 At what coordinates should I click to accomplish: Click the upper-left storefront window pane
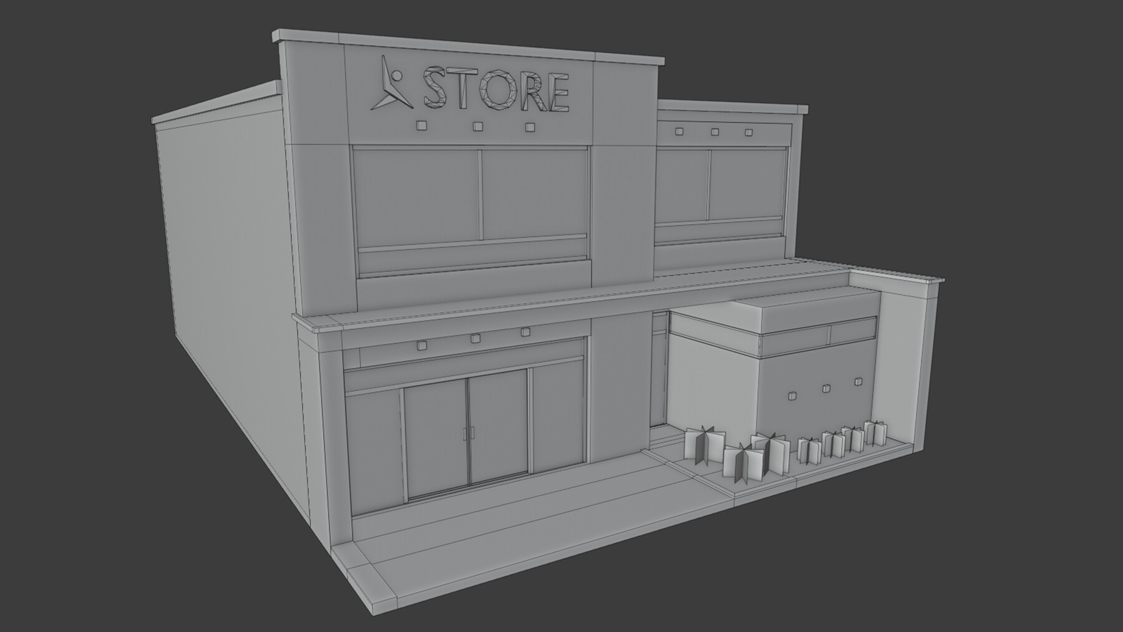pyautogui.click(x=412, y=193)
